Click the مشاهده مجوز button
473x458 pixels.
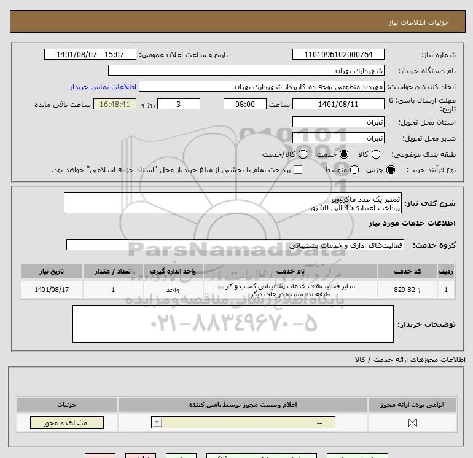coord(67,423)
